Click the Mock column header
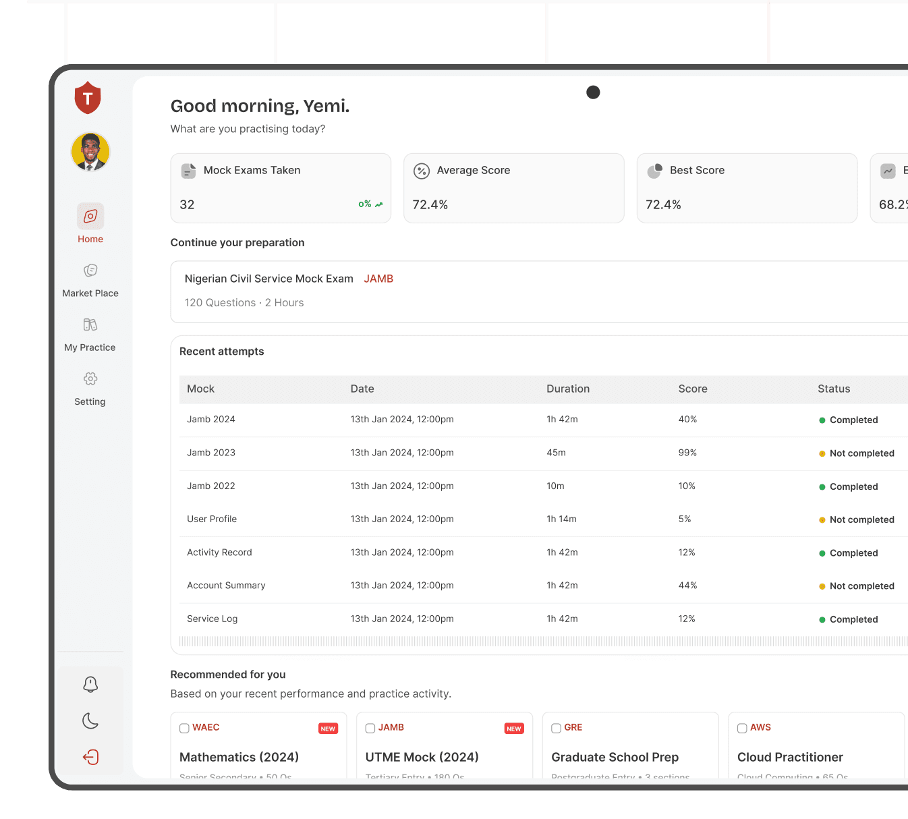Viewport: 908px width, 819px height. [201, 389]
